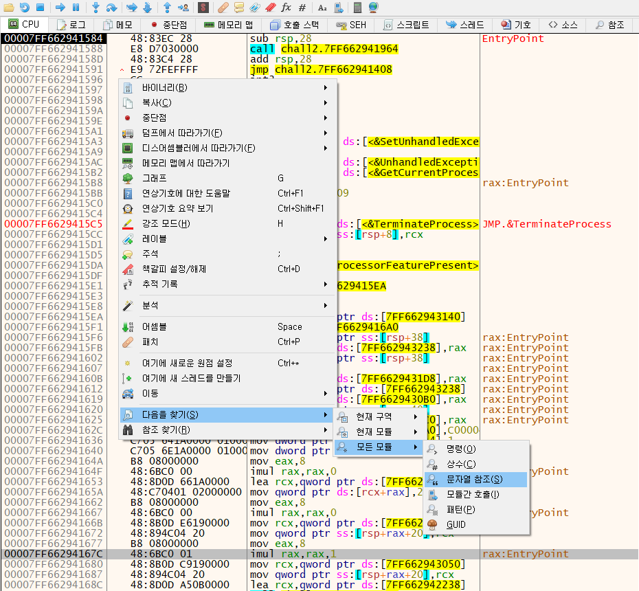Open the 로그 tab
639x591 pixels.
pos(71,25)
